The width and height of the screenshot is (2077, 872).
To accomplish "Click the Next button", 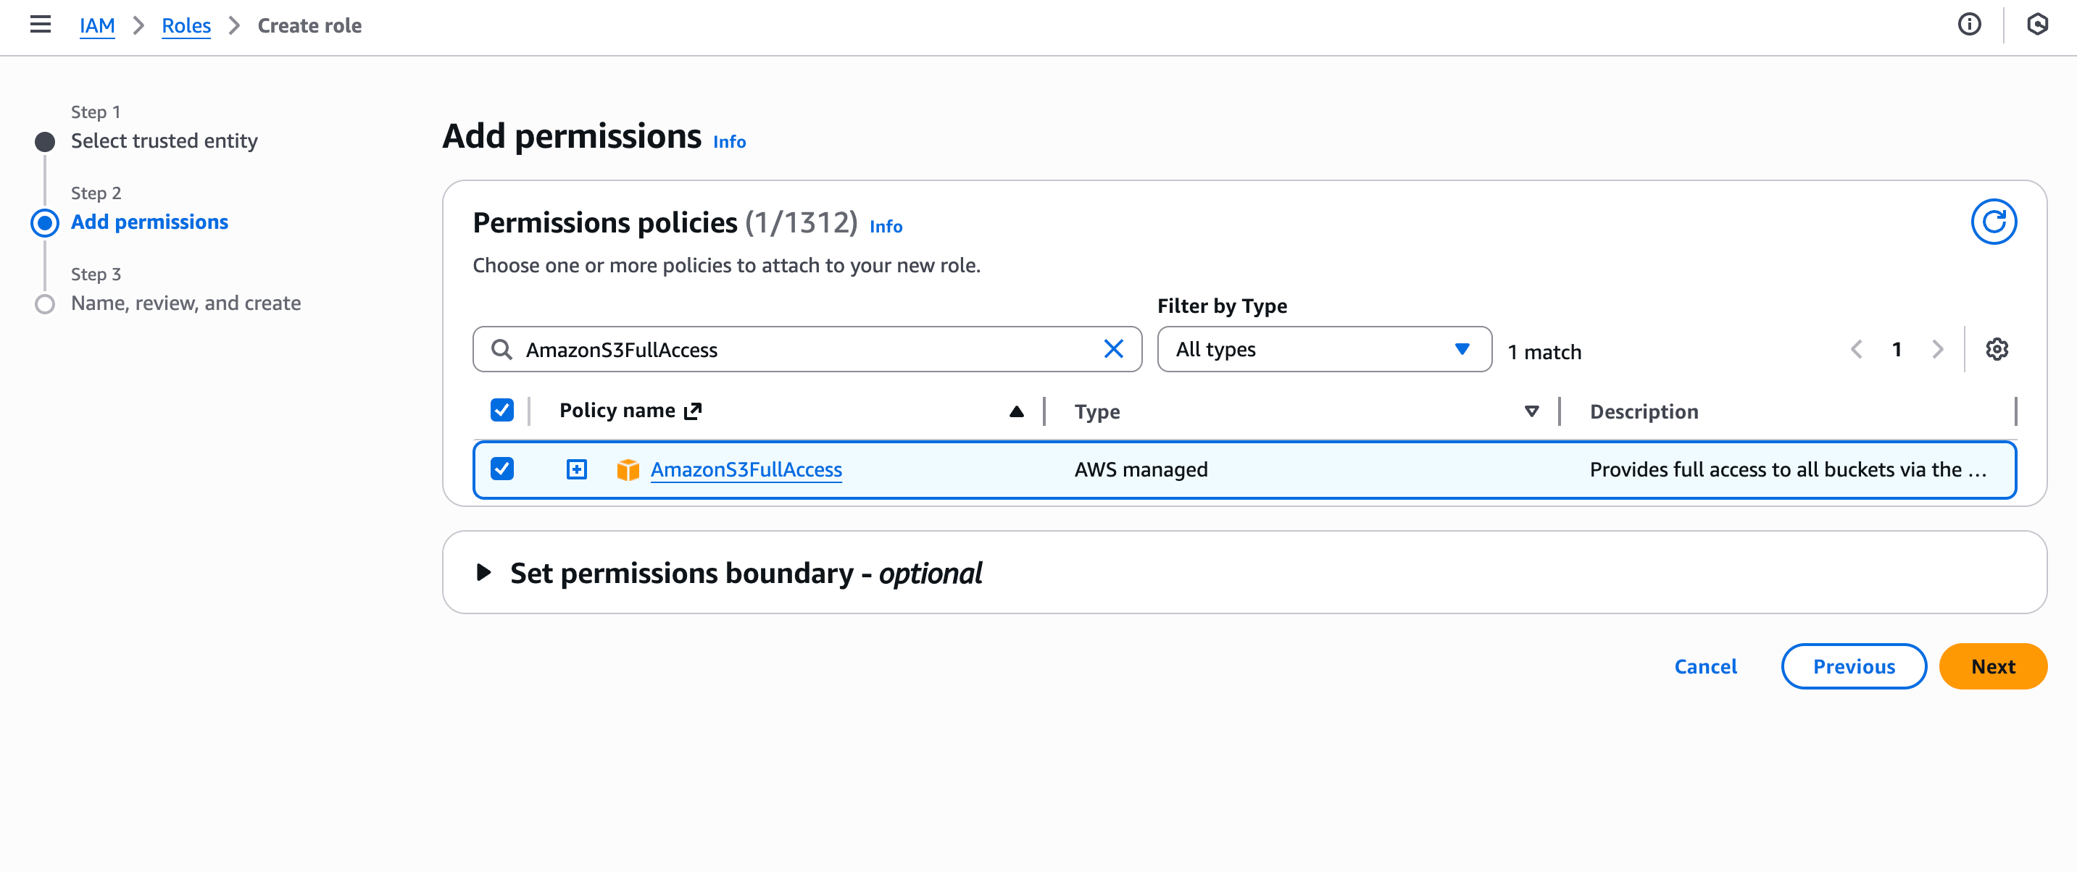I will click(x=1992, y=666).
